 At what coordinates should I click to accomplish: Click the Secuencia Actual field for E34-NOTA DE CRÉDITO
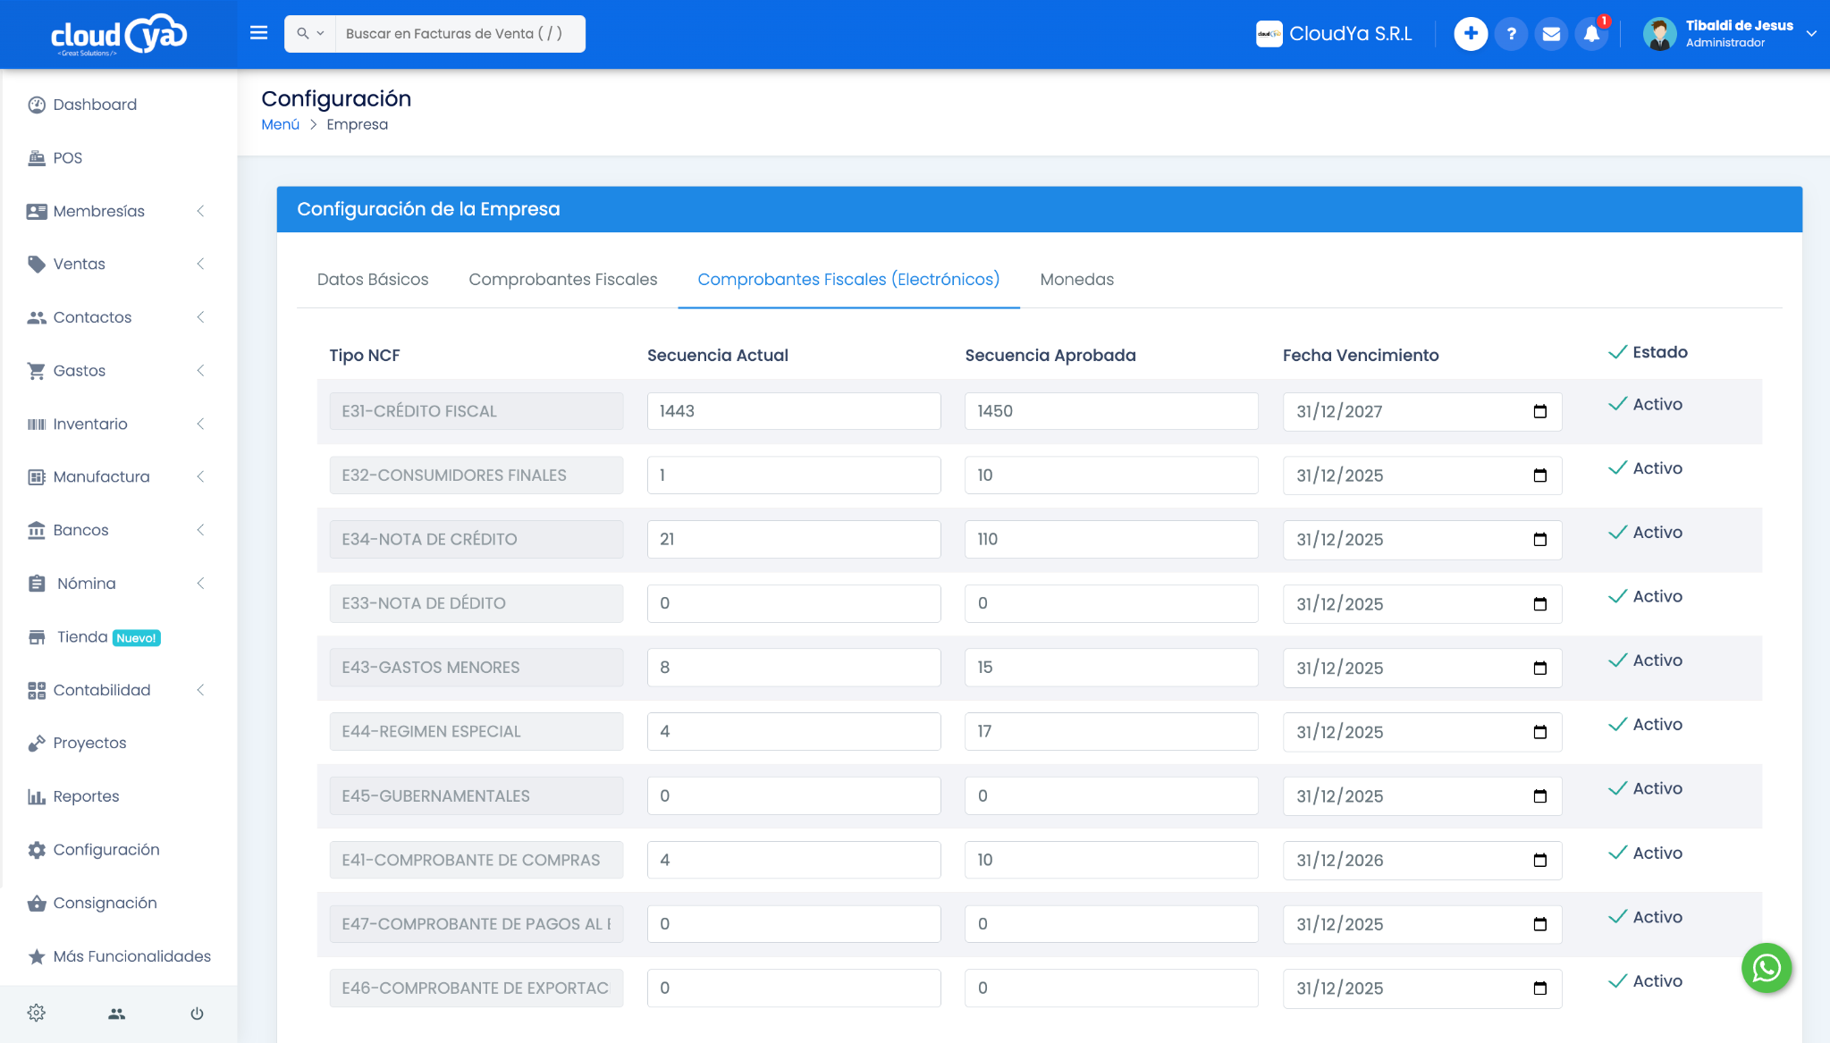[x=794, y=540]
